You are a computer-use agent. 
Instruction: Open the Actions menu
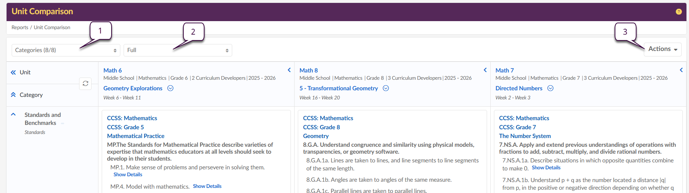662,49
